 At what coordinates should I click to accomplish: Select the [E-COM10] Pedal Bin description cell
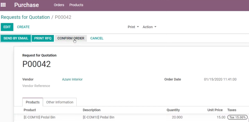[x=99, y=117]
